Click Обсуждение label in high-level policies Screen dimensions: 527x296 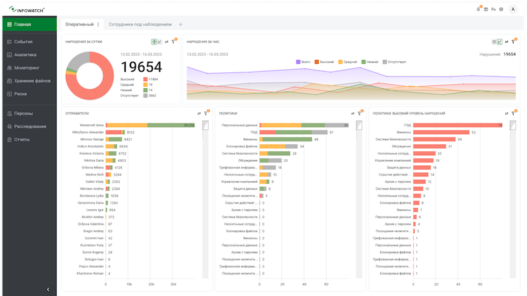(401, 146)
